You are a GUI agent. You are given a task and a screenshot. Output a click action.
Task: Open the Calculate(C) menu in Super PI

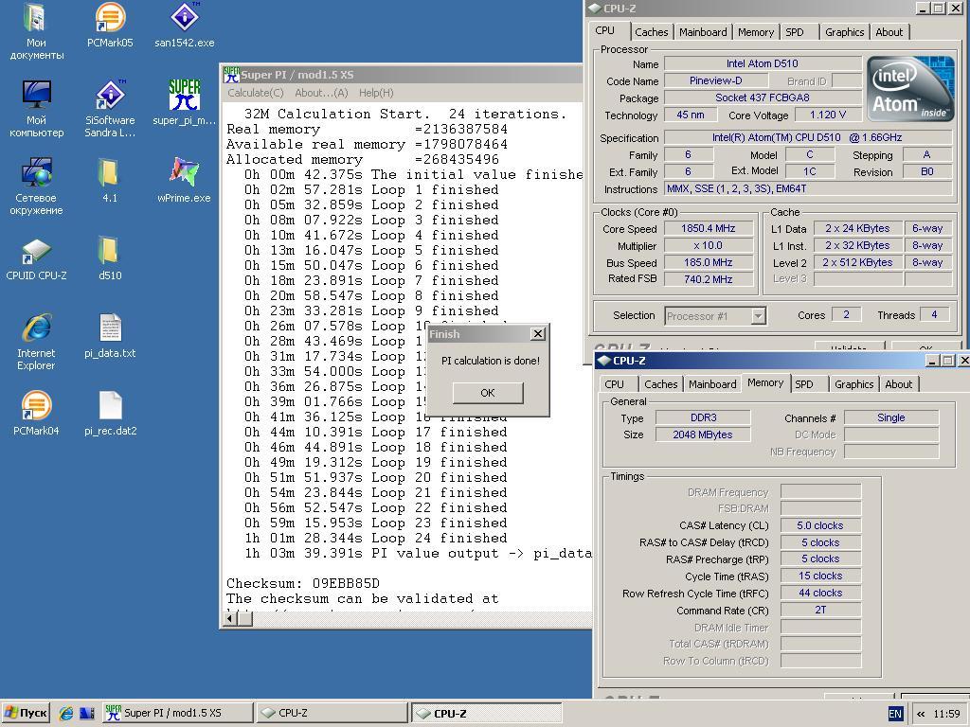[x=256, y=93]
